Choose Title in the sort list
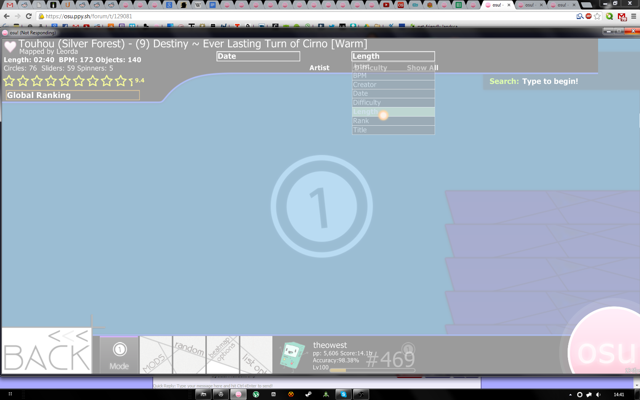This screenshot has height=400, width=640. tap(393, 130)
